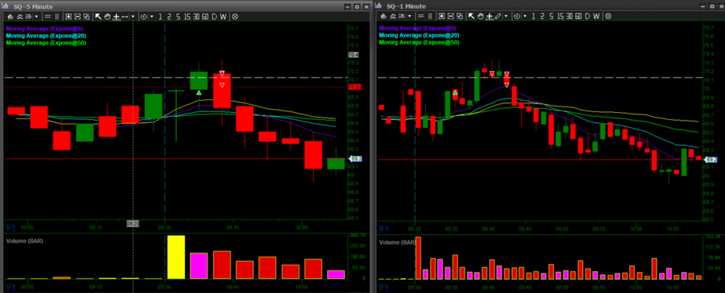Select the hand pan tool in SQ 1 Minute chart
Screen dimensions: 725x293
click(480, 17)
